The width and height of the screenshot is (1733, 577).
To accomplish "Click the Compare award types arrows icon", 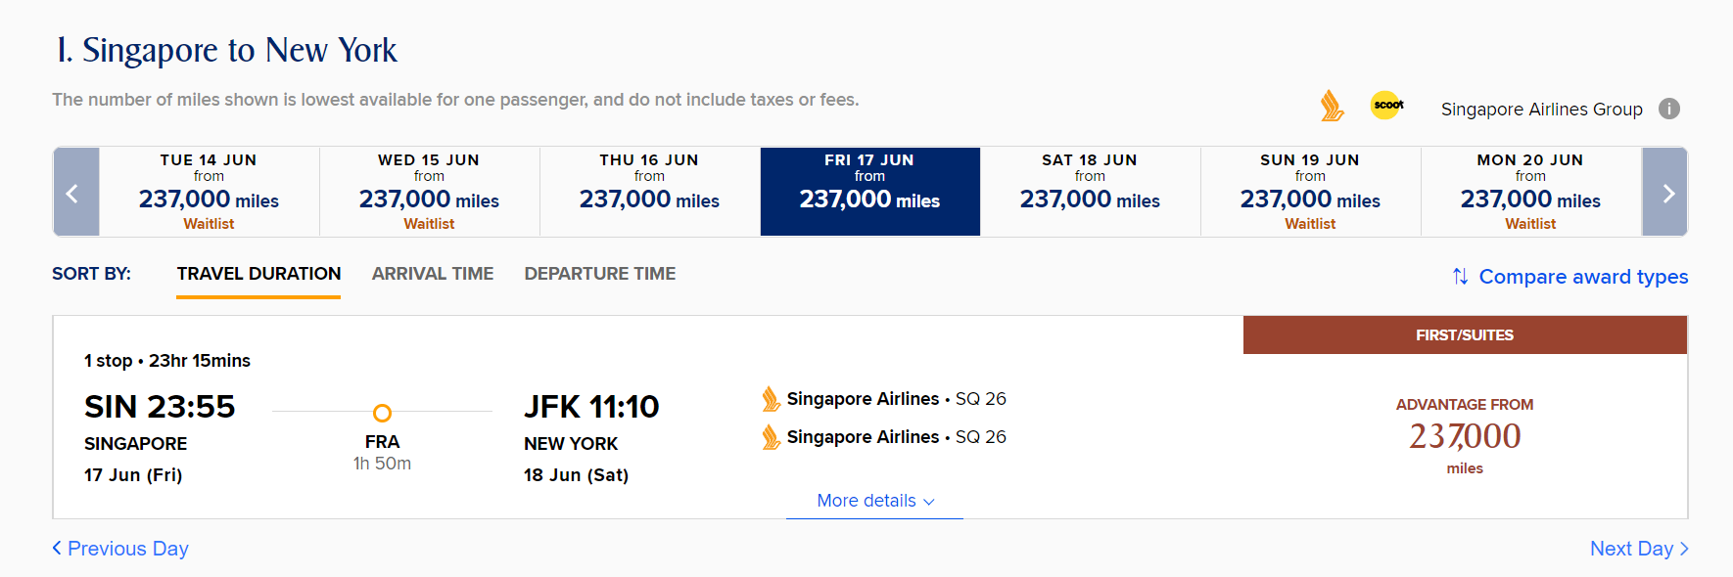I will tap(1460, 277).
